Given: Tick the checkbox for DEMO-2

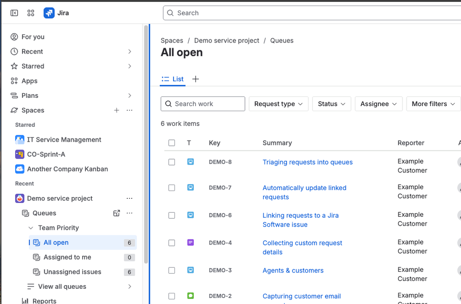Looking at the screenshot, I should point(172,296).
